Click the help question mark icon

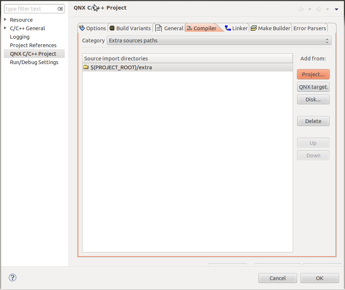(x=13, y=278)
